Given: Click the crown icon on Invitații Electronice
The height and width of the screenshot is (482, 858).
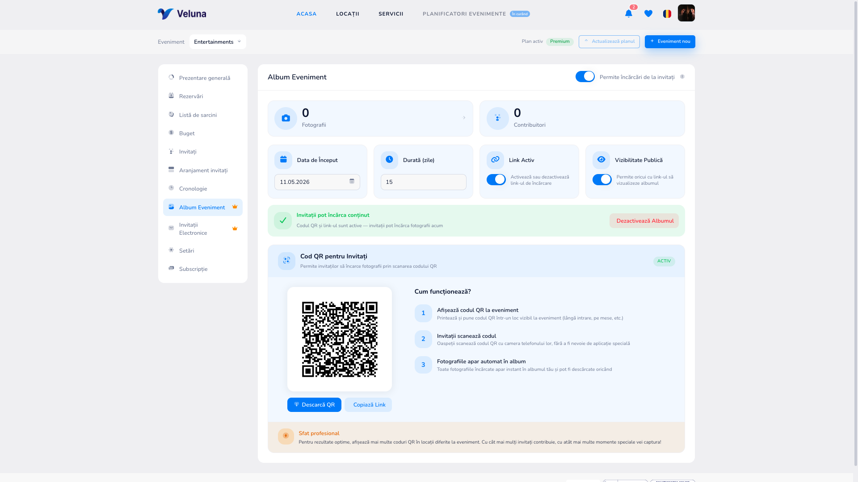Looking at the screenshot, I should coord(235,229).
